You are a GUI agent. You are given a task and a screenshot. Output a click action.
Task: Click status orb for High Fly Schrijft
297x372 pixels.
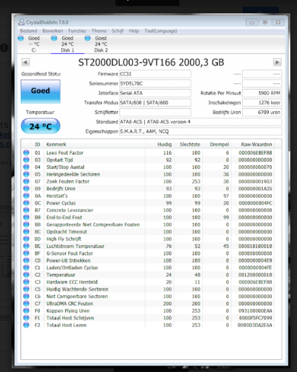pos(27,239)
